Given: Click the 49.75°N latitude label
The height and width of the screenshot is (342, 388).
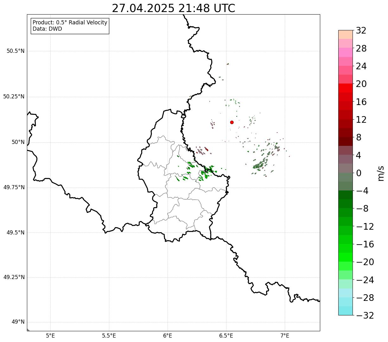Looking at the screenshot, I should coord(14,187).
